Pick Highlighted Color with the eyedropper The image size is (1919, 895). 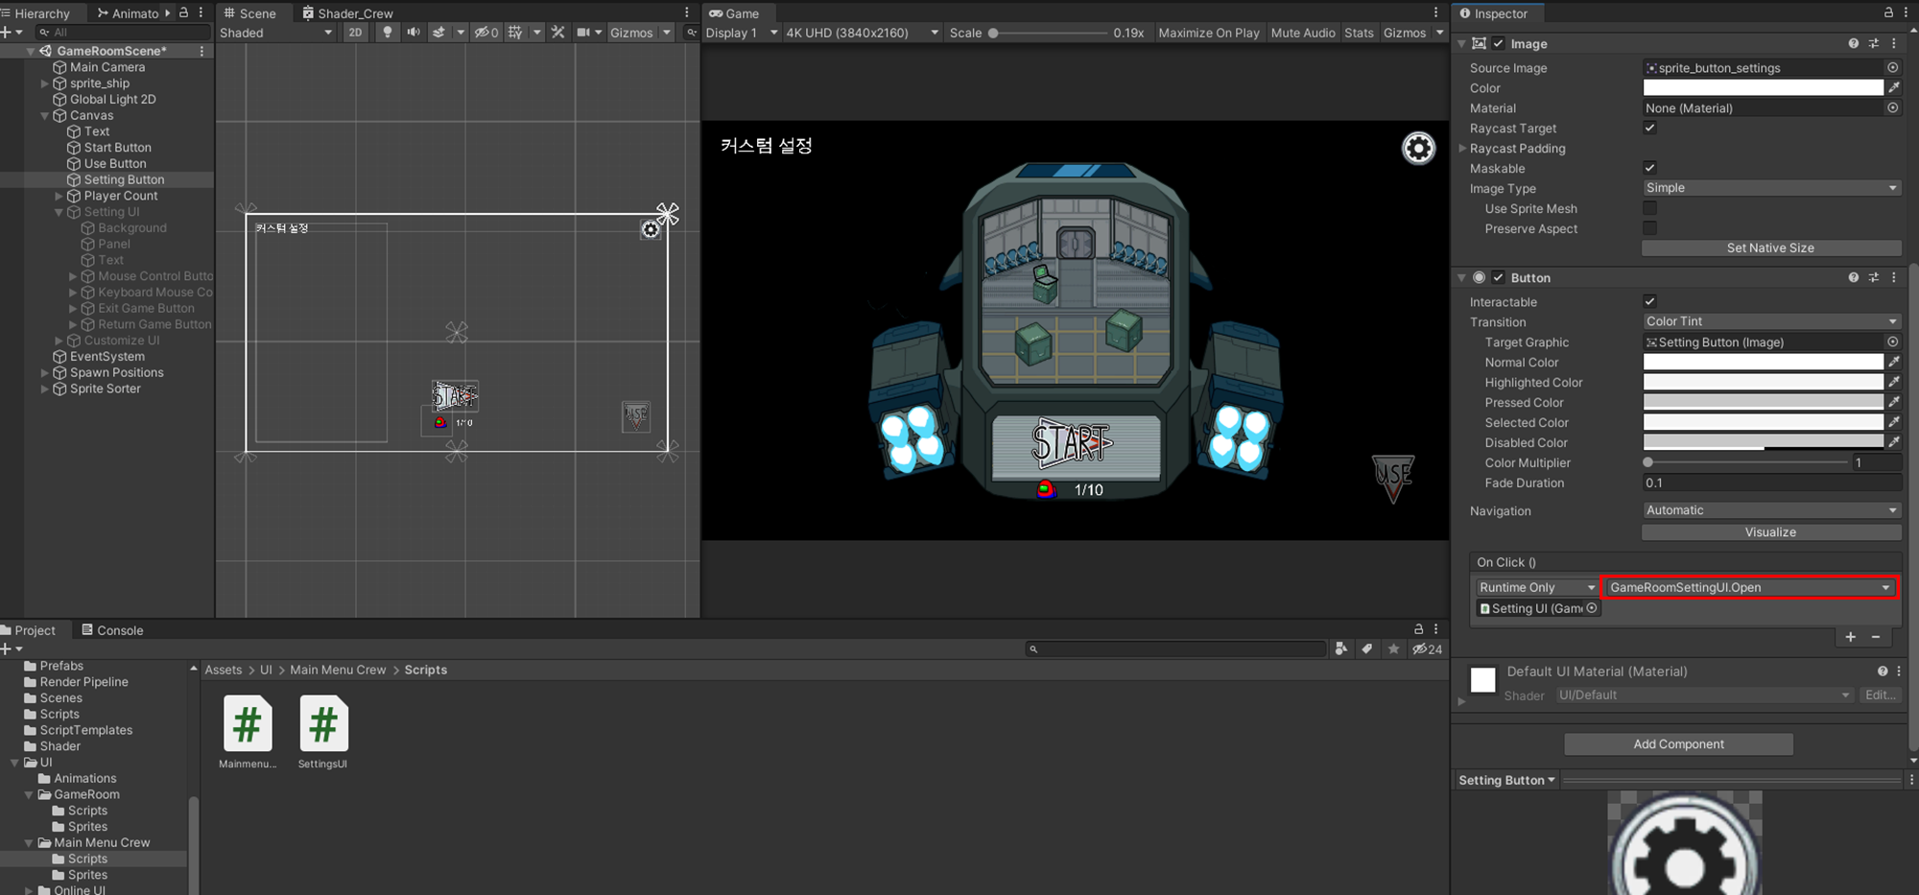point(1894,383)
